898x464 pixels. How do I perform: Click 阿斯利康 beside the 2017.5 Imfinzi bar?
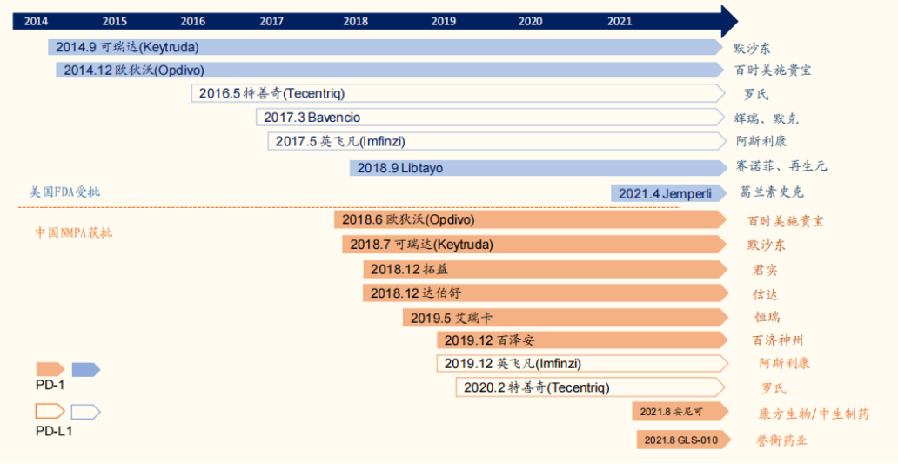[761, 141]
